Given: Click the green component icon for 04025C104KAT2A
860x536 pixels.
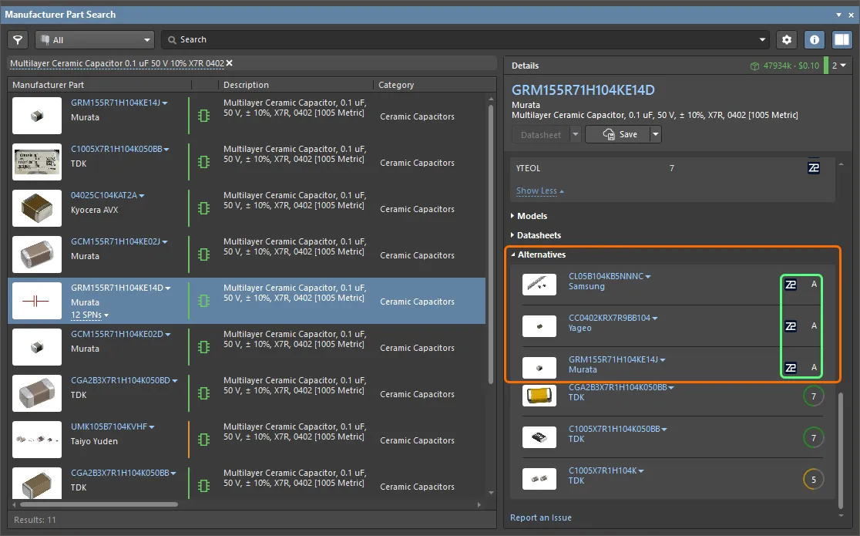Looking at the screenshot, I should (x=203, y=208).
